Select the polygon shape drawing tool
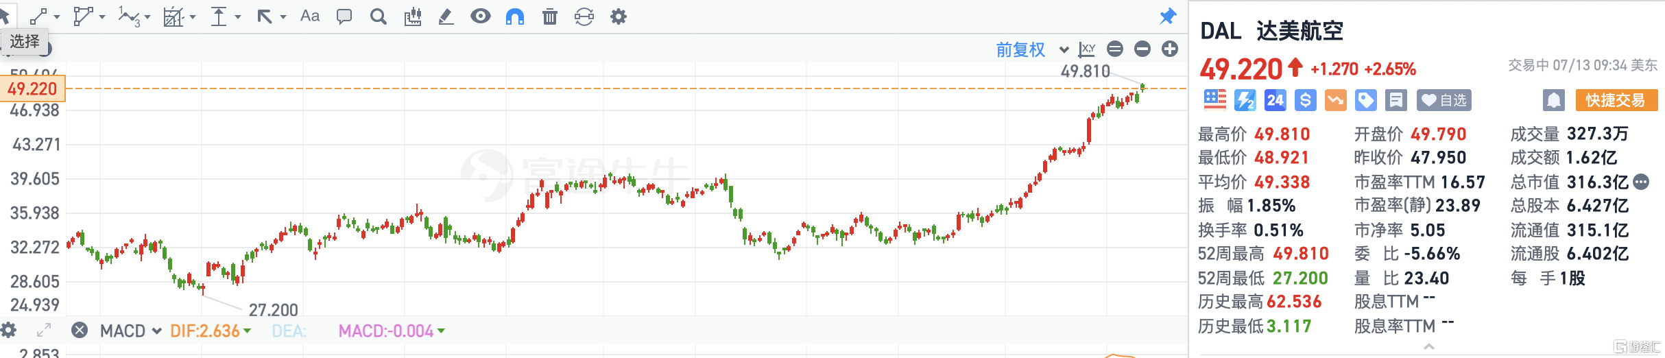This screenshot has height=358, width=1665. pos(83,16)
